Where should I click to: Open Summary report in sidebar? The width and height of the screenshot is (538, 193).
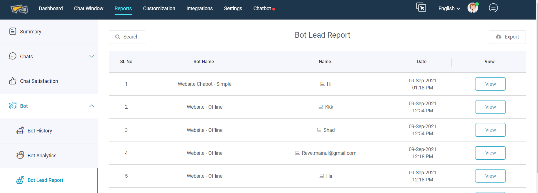[49, 32]
